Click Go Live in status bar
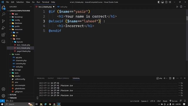 (x=173, y=101)
